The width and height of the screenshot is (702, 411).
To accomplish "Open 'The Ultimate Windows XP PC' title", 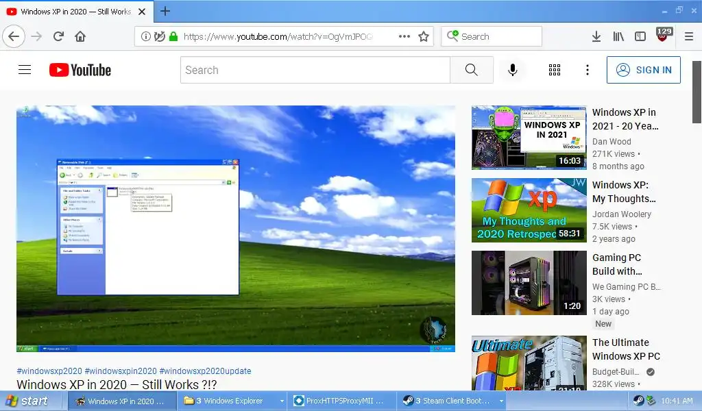I will (x=626, y=349).
